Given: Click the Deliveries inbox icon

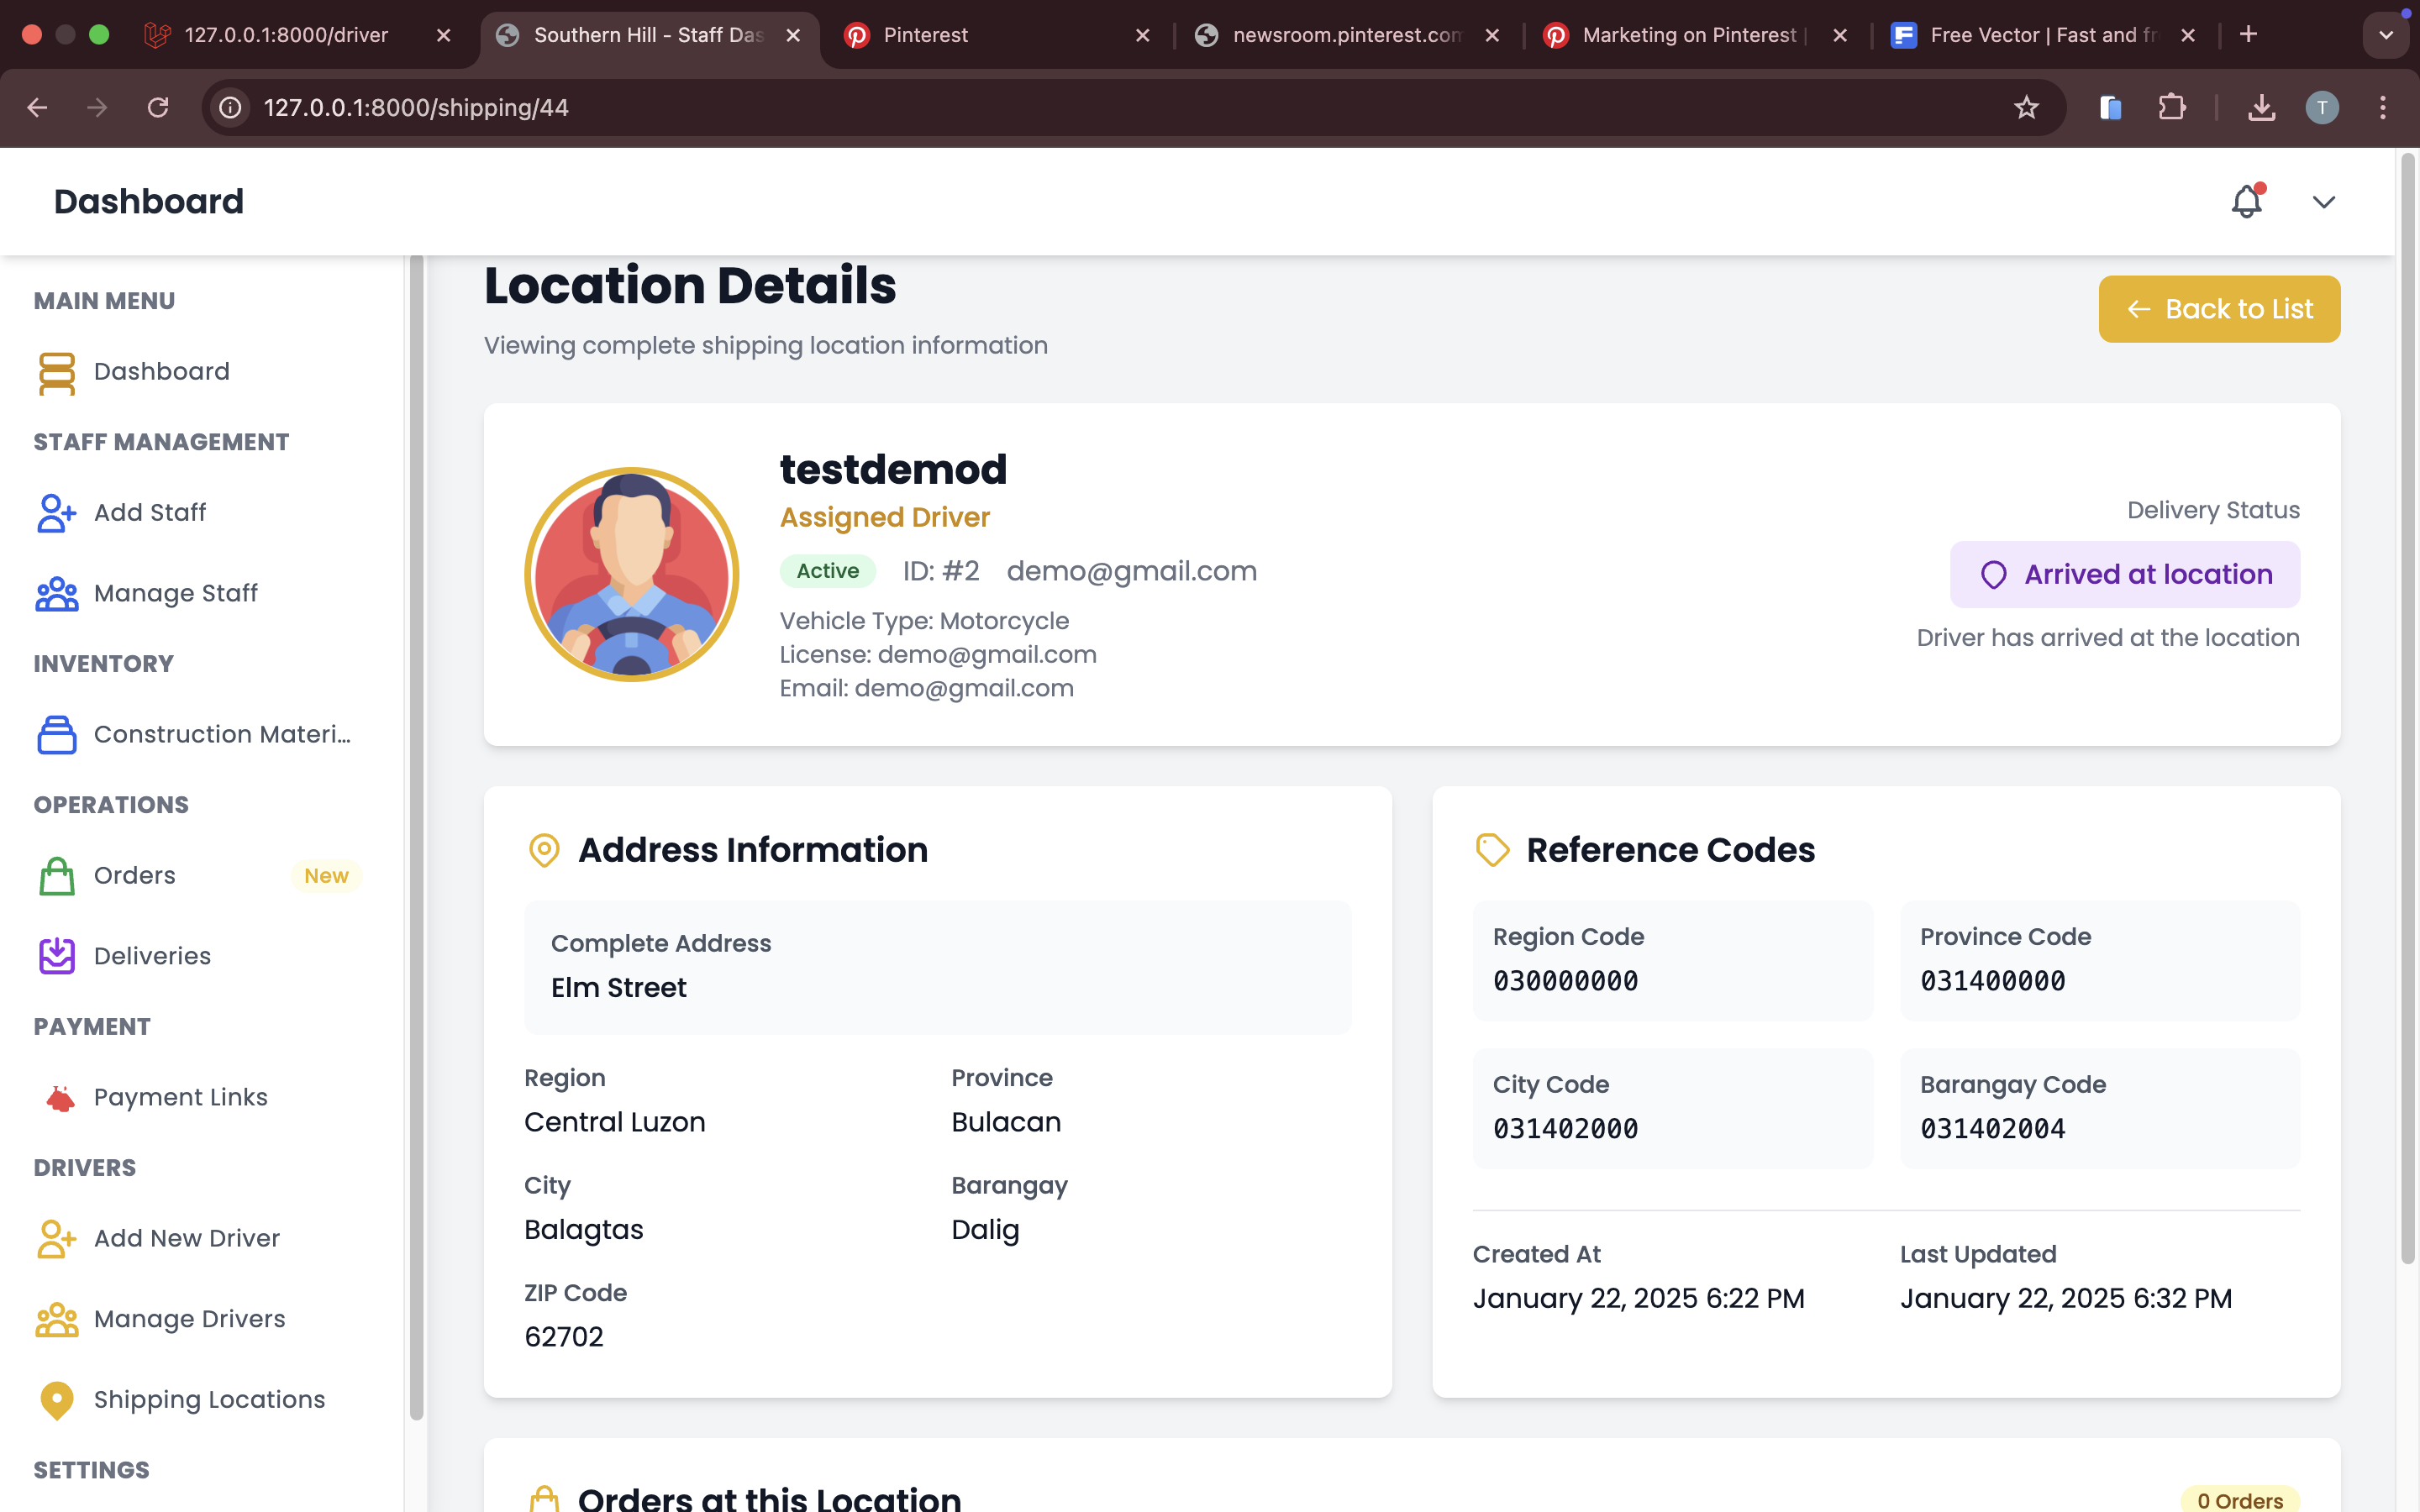Looking at the screenshot, I should pos(56,956).
